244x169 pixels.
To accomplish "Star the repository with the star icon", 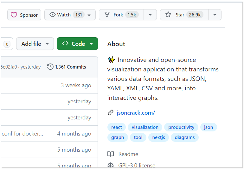I will [x=169, y=15].
